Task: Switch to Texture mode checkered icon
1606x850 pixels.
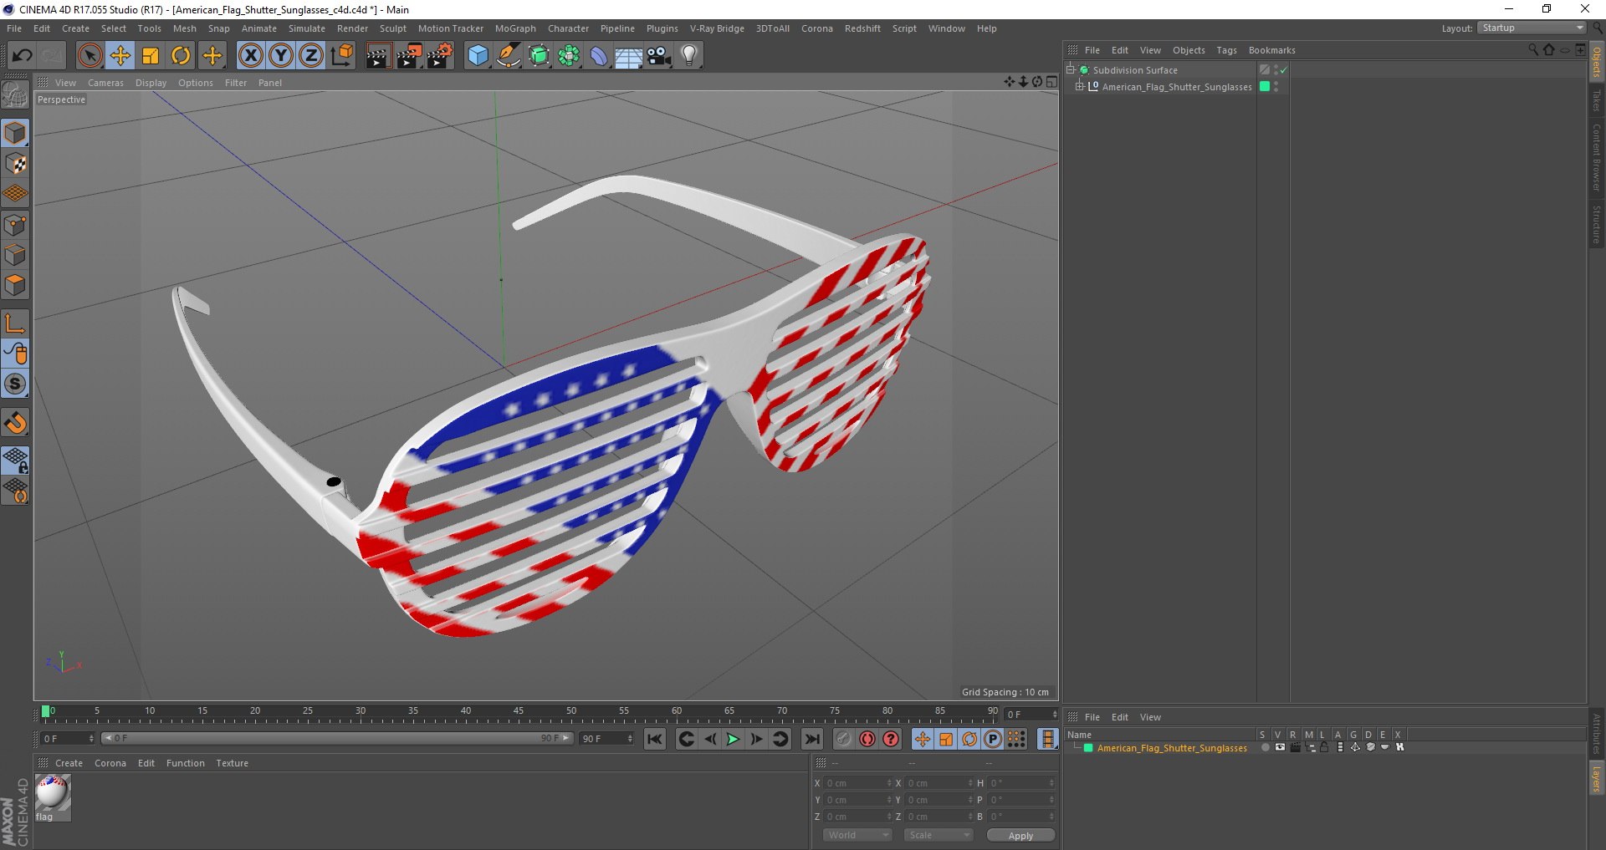Action: click(x=15, y=164)
